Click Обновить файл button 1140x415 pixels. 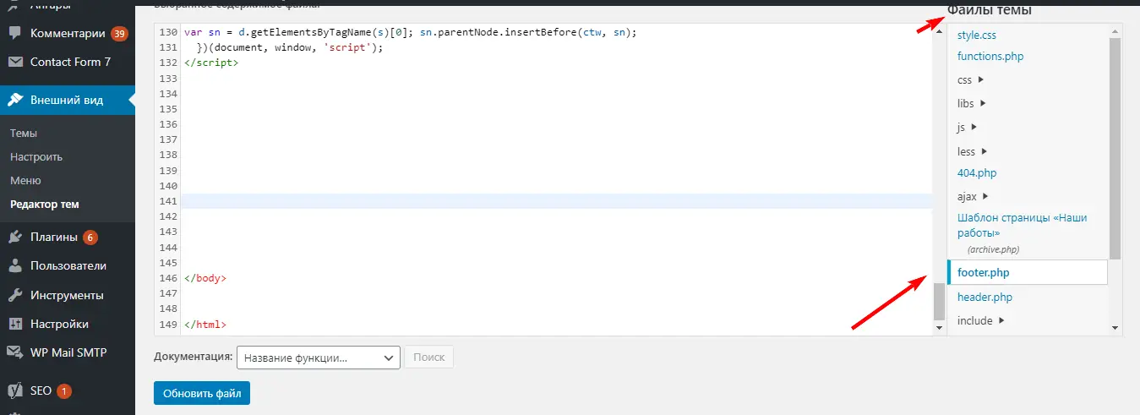click(x=202, y=393)
